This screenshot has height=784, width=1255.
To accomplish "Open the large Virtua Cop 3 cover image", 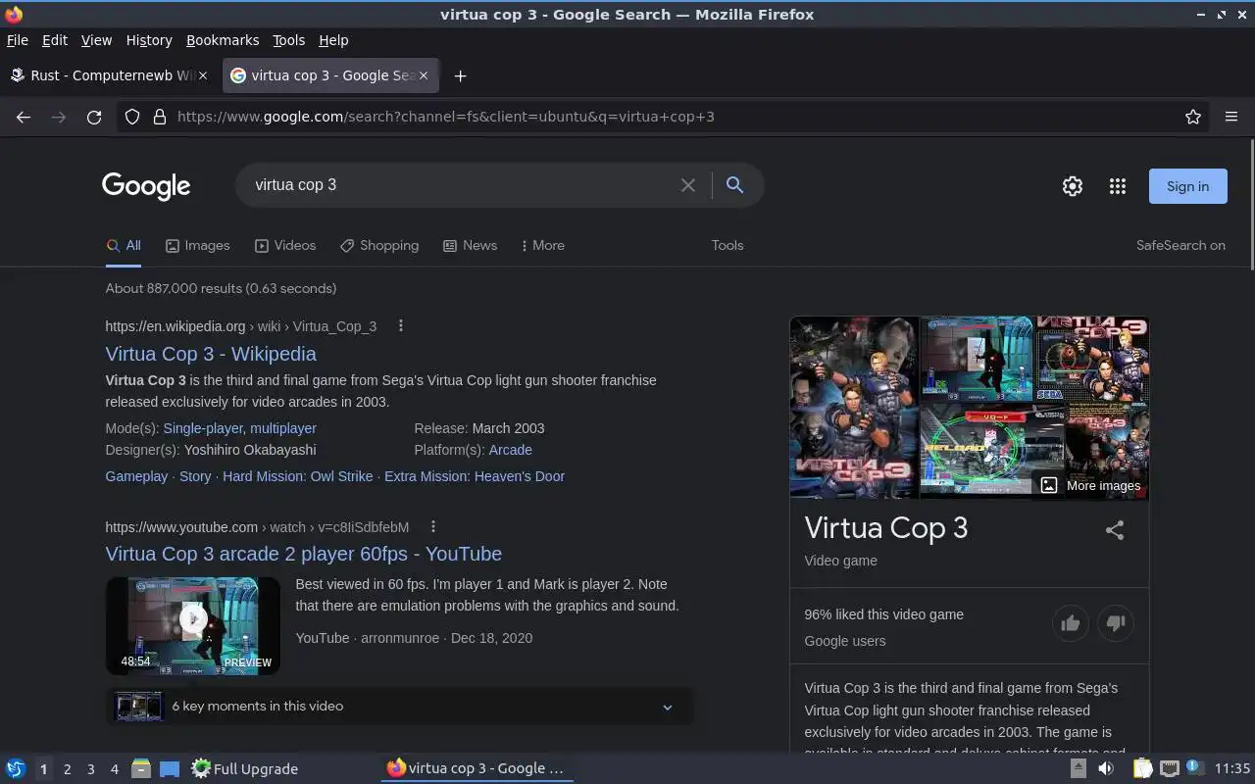I will pos(854,407).
